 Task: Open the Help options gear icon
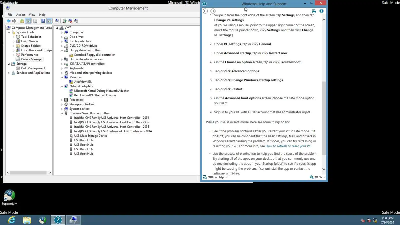[321, 11]
